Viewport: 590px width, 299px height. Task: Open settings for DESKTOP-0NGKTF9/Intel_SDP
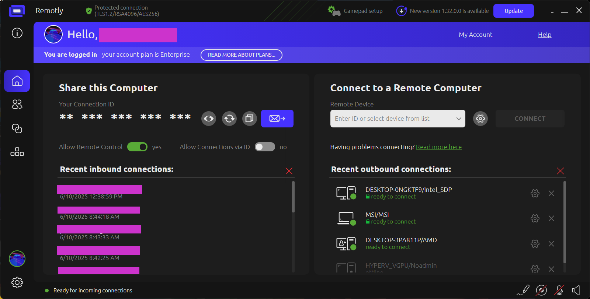tap(535, 193)
